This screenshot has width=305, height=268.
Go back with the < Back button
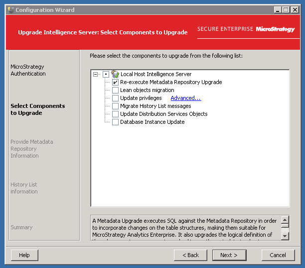[190, 255]
